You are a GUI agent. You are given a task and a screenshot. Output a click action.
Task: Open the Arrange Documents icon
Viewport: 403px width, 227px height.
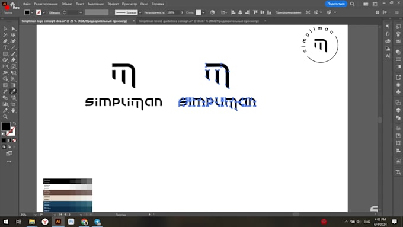coord(366,4)
